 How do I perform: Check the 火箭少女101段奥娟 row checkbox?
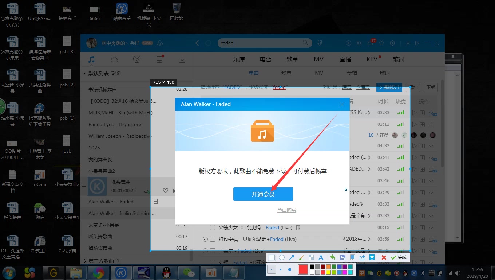pyautogui.click(x=213, y=227)
